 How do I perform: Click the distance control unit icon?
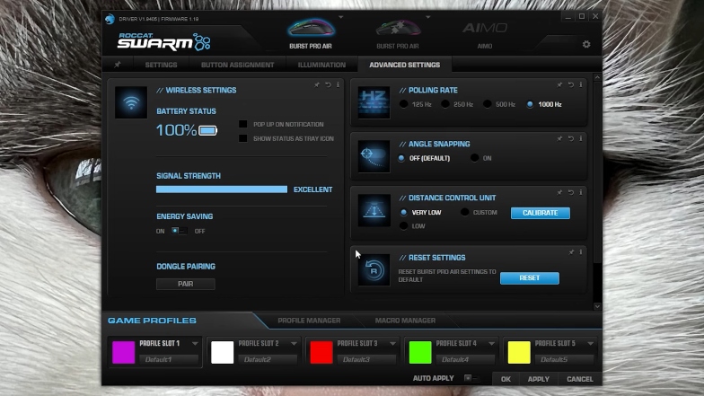pos(374,210)
